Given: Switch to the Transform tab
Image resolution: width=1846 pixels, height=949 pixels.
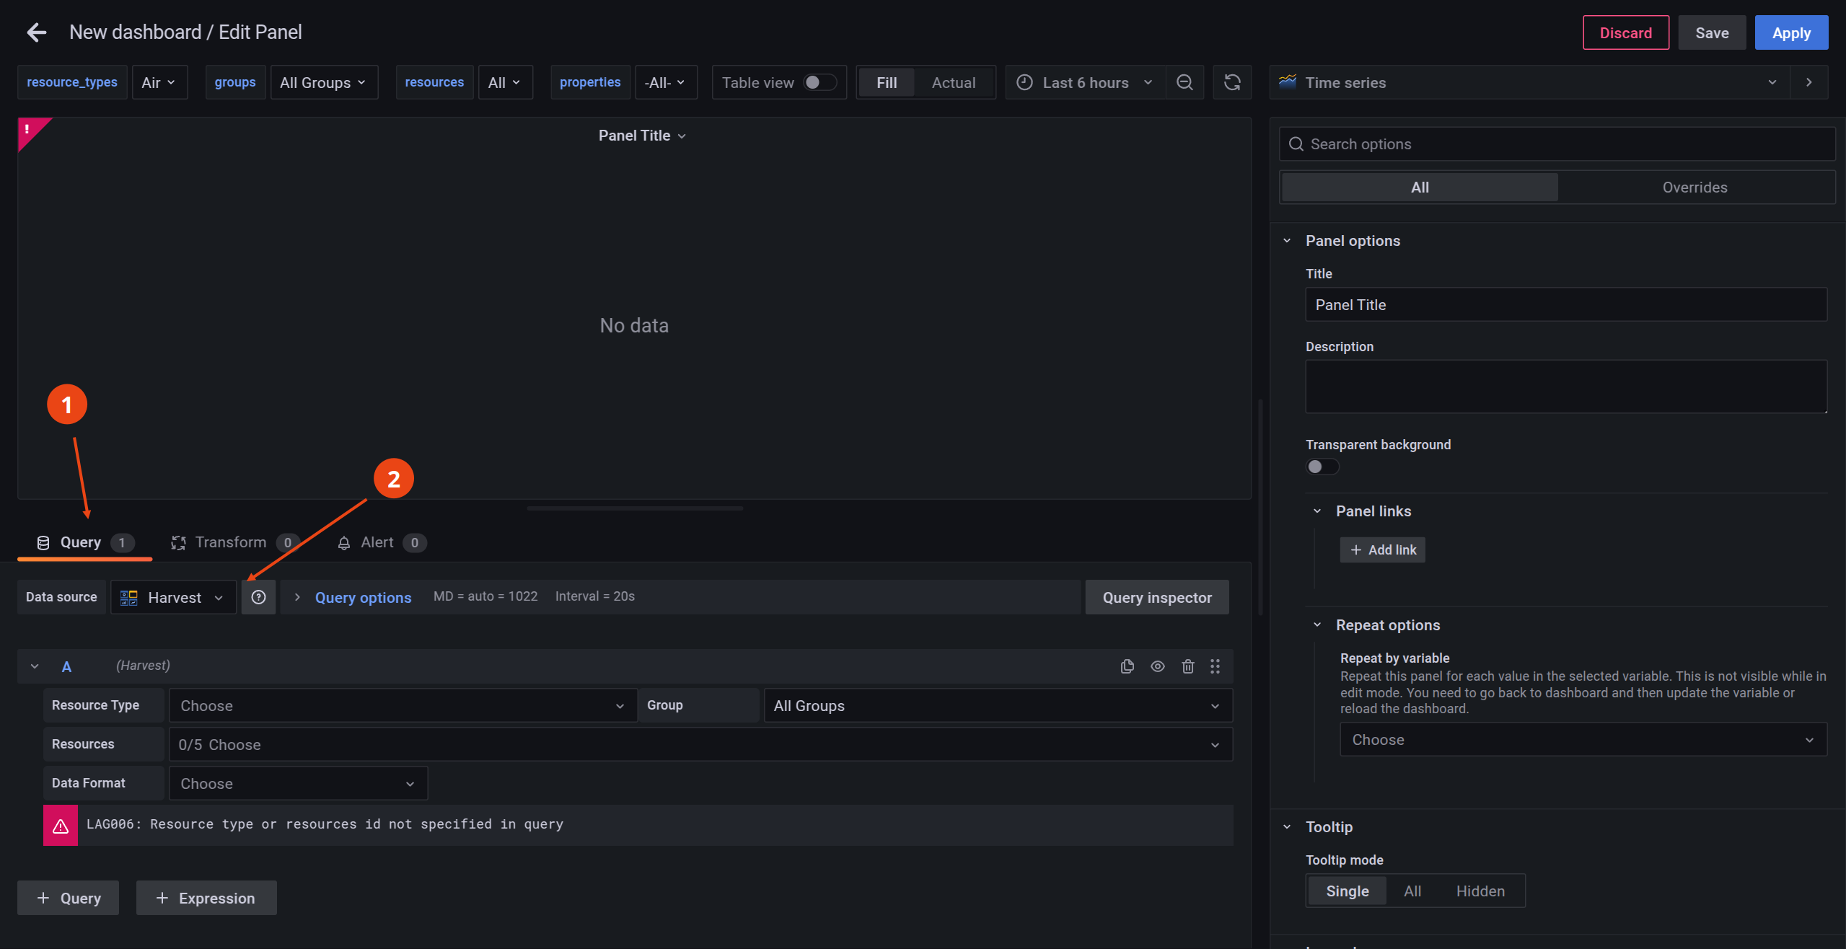Looking at the screenshot, I should click(230, 542).
